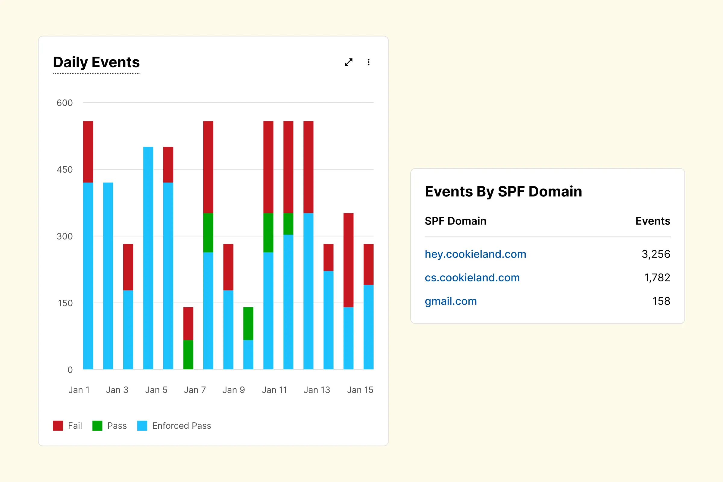Click the red Fail legend swatch
Screen dimensions: 723x482
(x=58, y=426)
